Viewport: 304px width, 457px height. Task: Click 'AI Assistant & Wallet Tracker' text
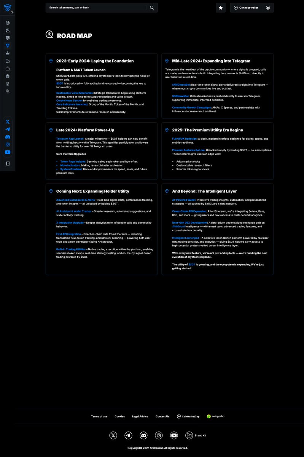[74, 211]
